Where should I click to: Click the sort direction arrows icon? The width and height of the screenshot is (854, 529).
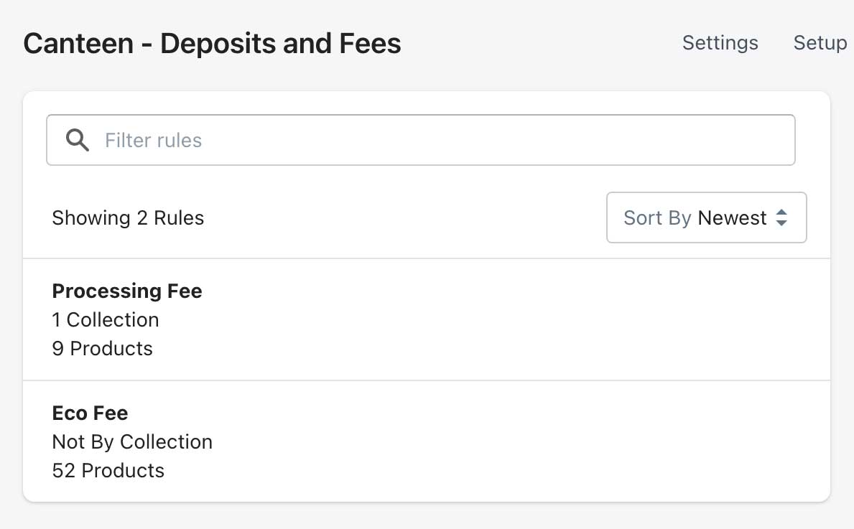(x=781, y=217)
